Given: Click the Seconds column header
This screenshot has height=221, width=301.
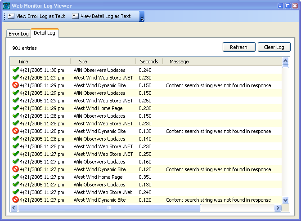Looking at the screenshot, I should pos(149,62).
